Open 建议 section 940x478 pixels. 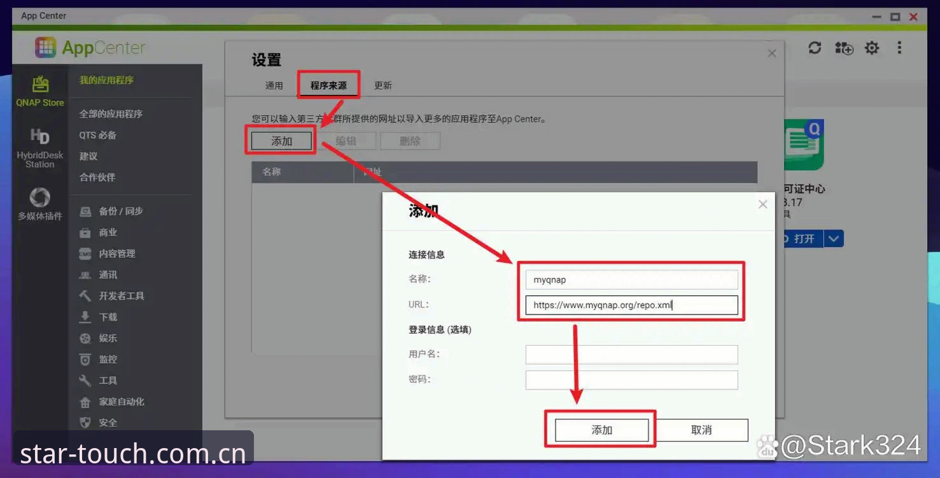(88, 156)
